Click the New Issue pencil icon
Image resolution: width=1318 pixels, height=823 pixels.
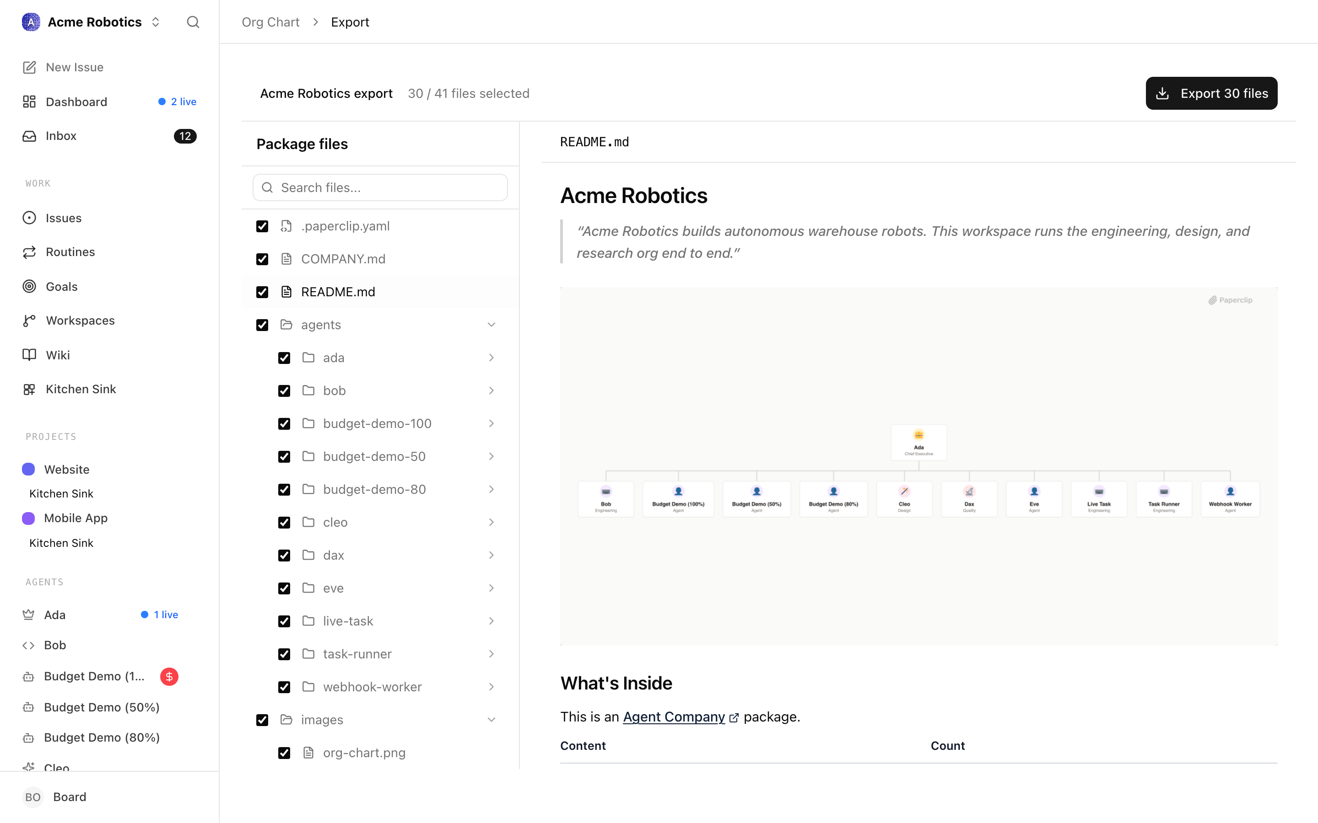tap(29, 67)
